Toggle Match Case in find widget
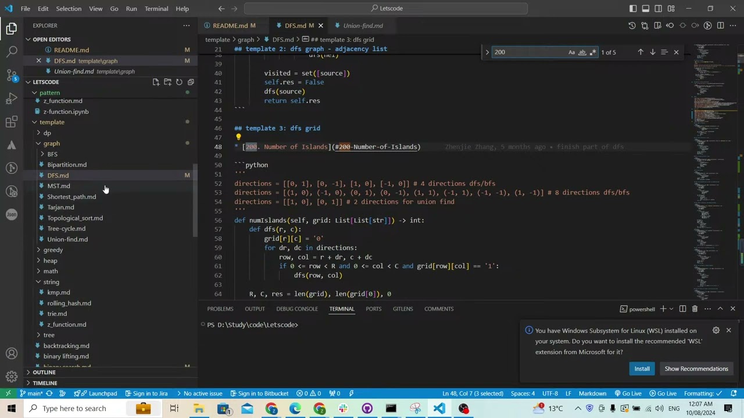This screenshot has height=418, width=744. (571, 52)
